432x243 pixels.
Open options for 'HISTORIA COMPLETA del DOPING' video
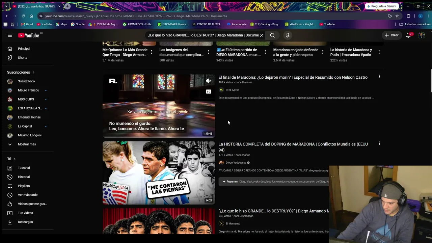click(379, 144)
